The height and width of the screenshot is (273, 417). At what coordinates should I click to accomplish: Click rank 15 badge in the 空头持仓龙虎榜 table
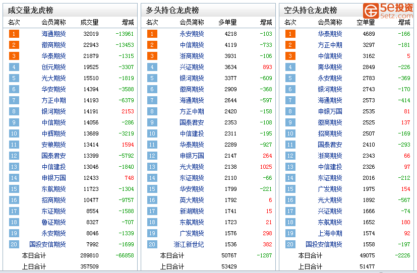point(290,189)
